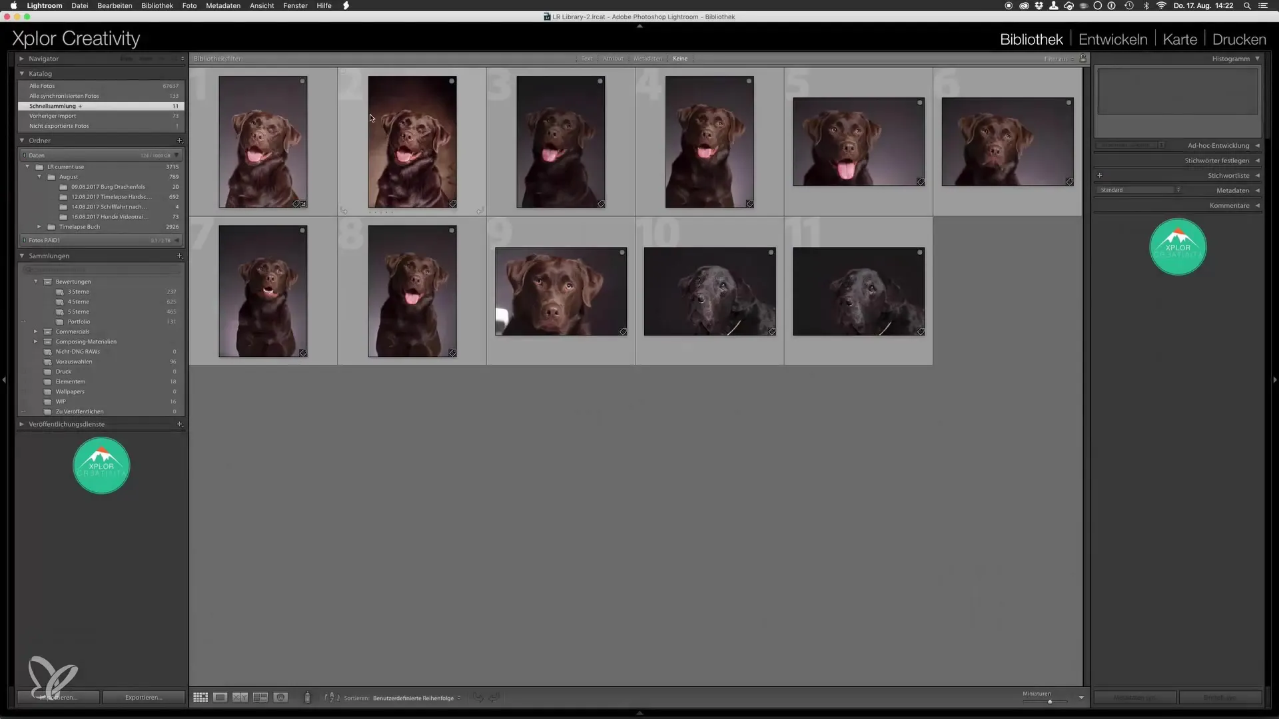The image size is (1279, 719).
Task: Collapse the Katalog panel
Action: (x=22, y=73)
